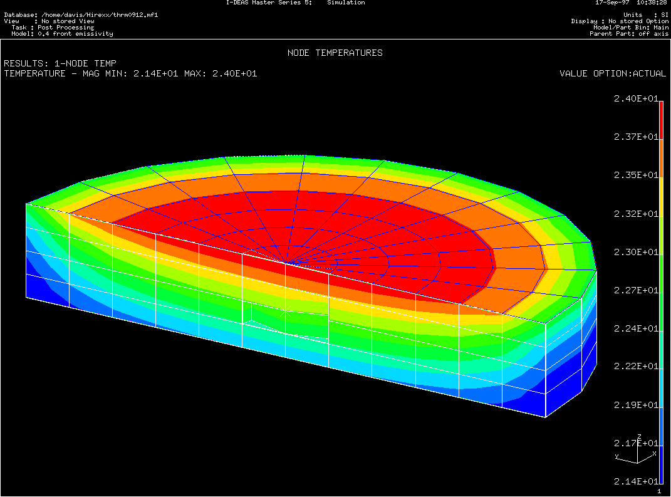Select the 2.14E+01 legend minimum label
The width and height of the screenshot is (671, 497).
[x=635, y=481]
